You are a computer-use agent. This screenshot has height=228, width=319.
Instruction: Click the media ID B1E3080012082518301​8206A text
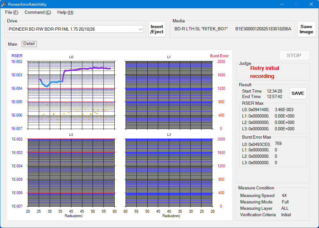point(263,29)
